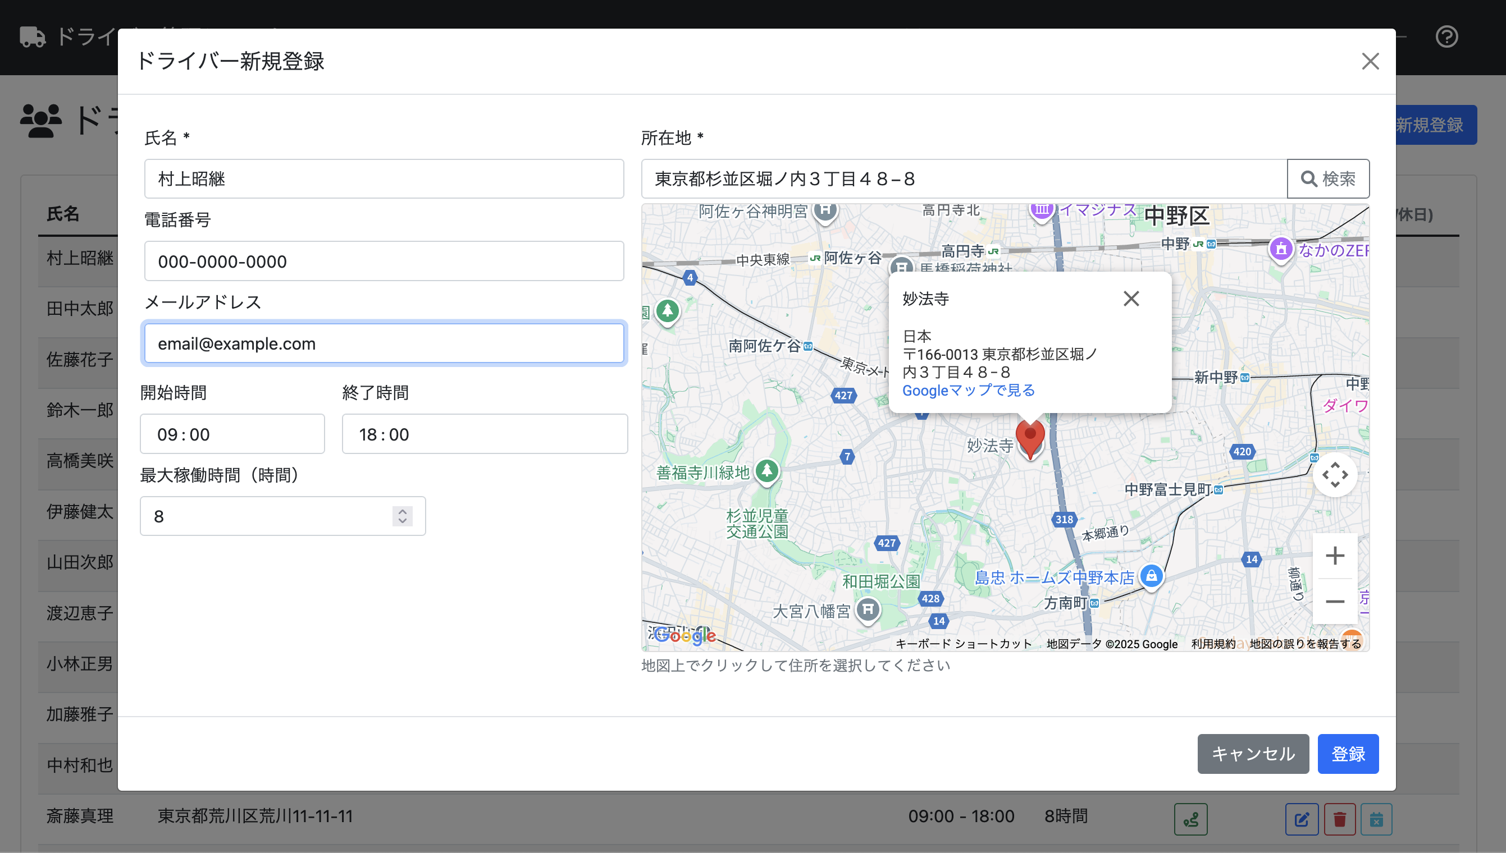The image size is (1506, 853).
Task: Click the メールアドレス input field
Action: tap(384, 343)
